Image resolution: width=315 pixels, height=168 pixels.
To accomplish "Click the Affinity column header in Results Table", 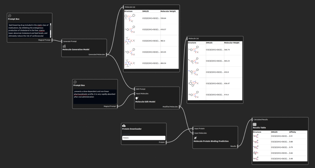I will click(293, 132).
